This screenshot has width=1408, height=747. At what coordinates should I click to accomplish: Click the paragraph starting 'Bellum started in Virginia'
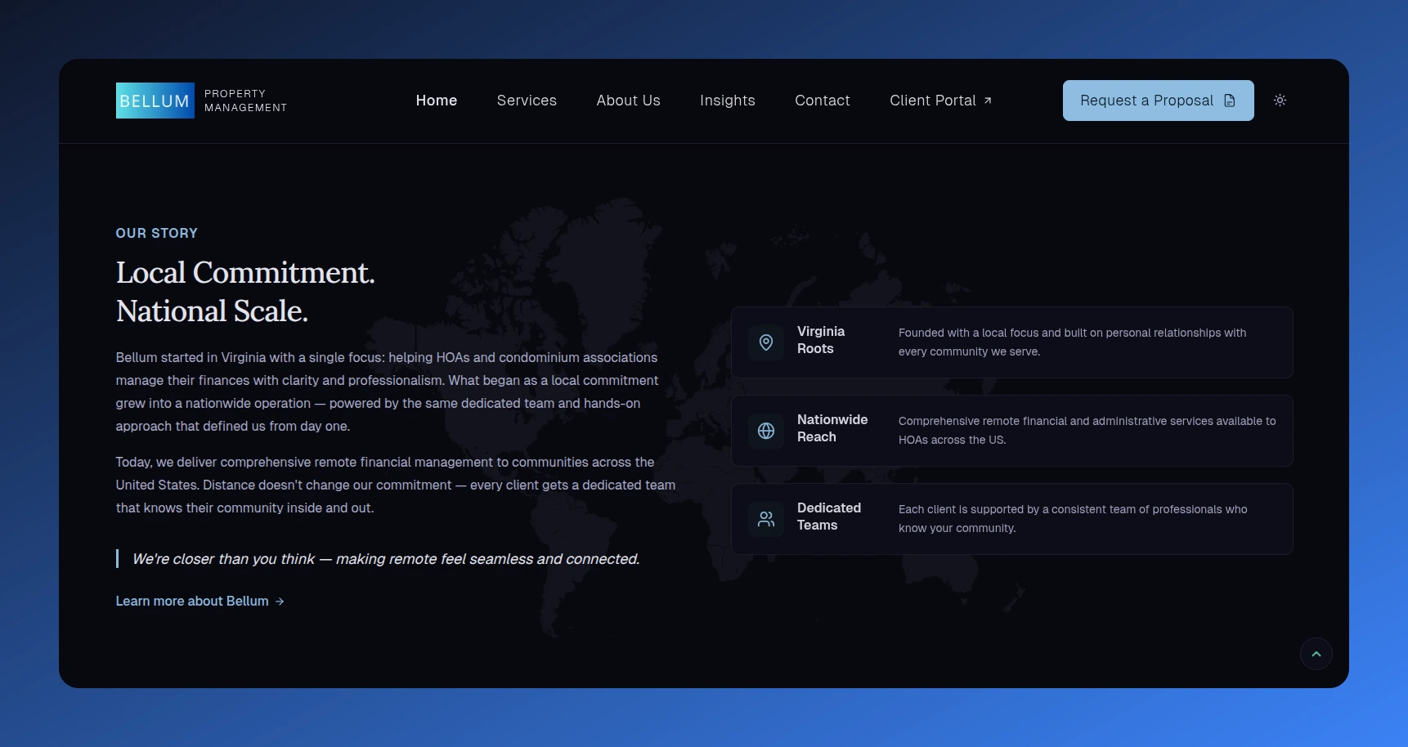387,391
